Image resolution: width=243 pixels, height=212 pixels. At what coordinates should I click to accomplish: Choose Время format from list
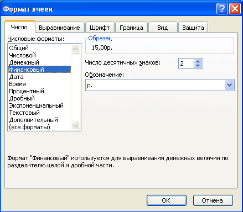(39, 84)
